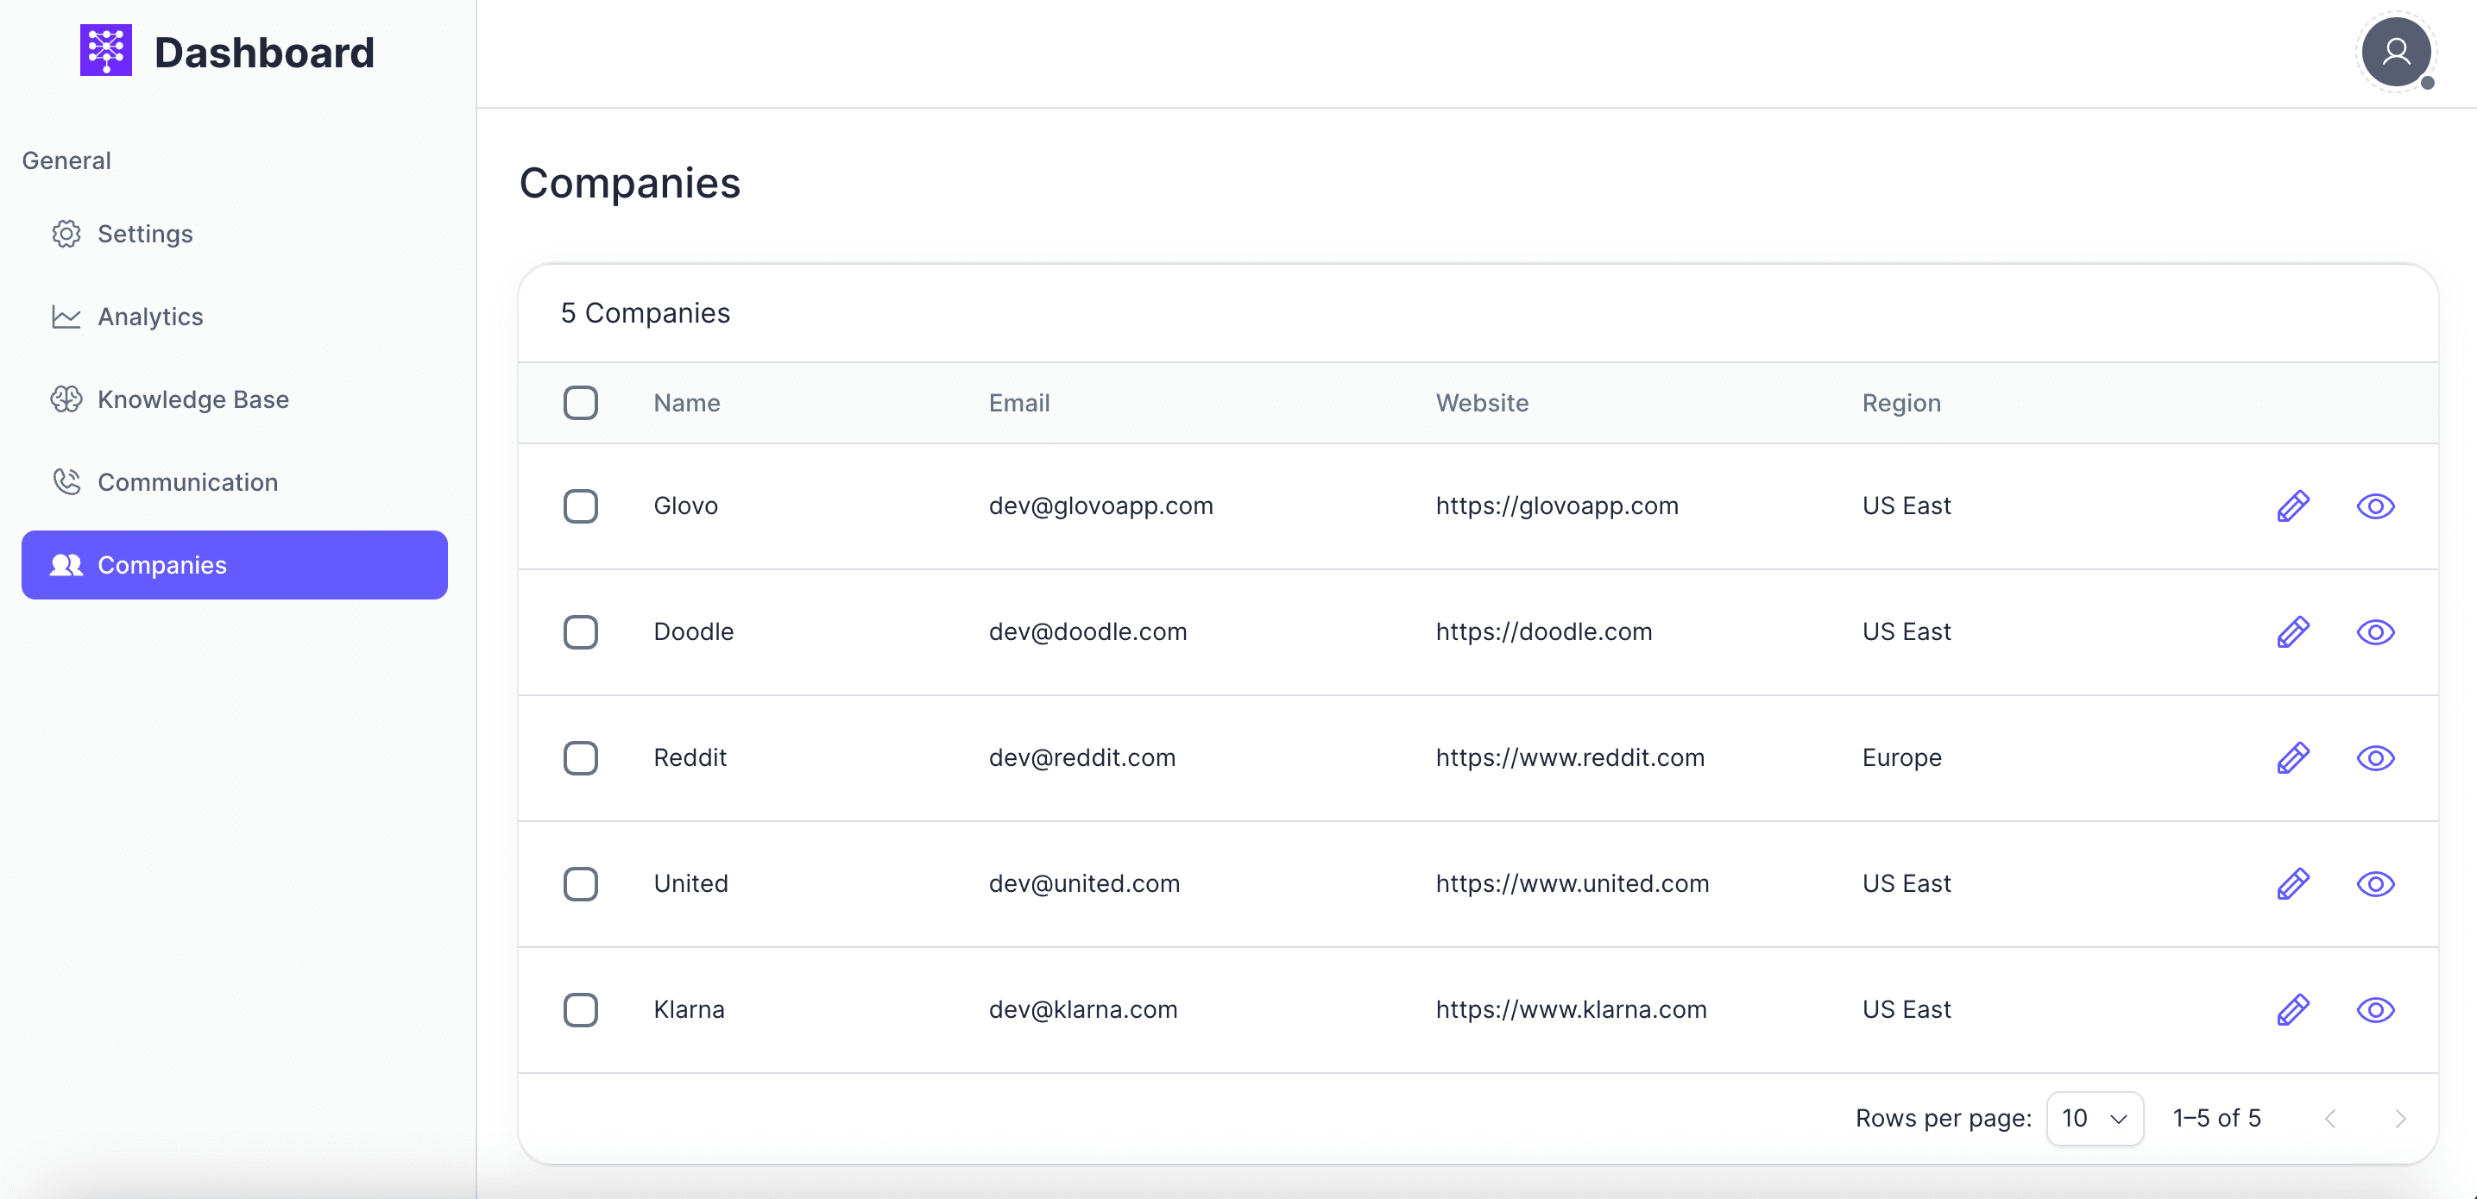Click the purple Dashboard logo icon
The width and height of the screenshot is (2477, 1199).
point(106,51)
